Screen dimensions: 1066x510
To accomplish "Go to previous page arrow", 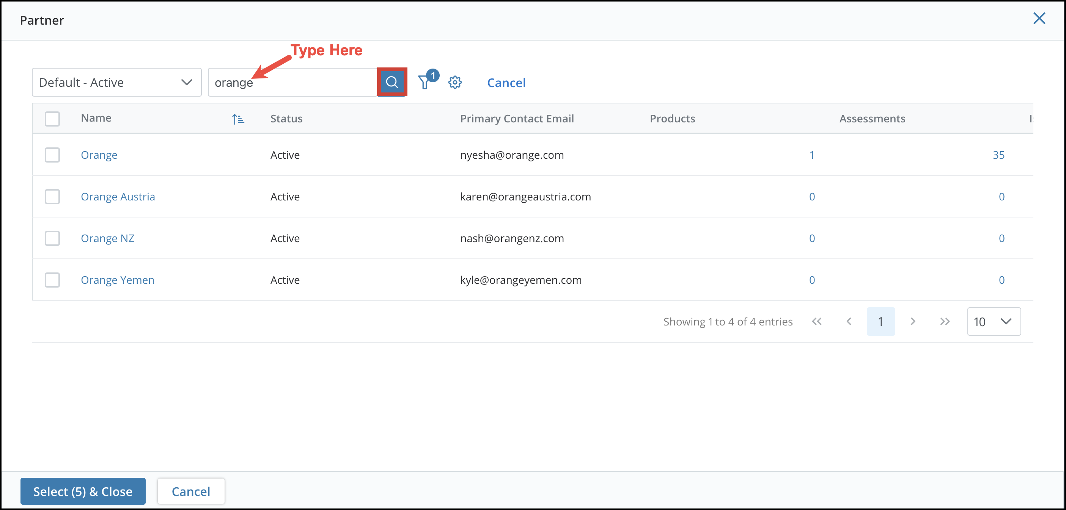I will point(849,322).
